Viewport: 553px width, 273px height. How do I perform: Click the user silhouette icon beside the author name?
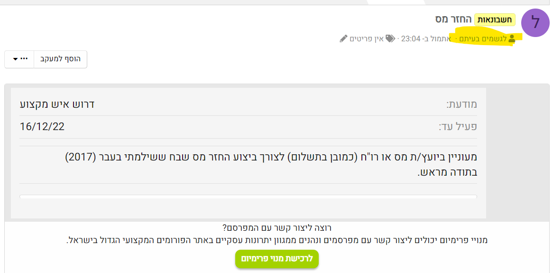click(512, 39)
